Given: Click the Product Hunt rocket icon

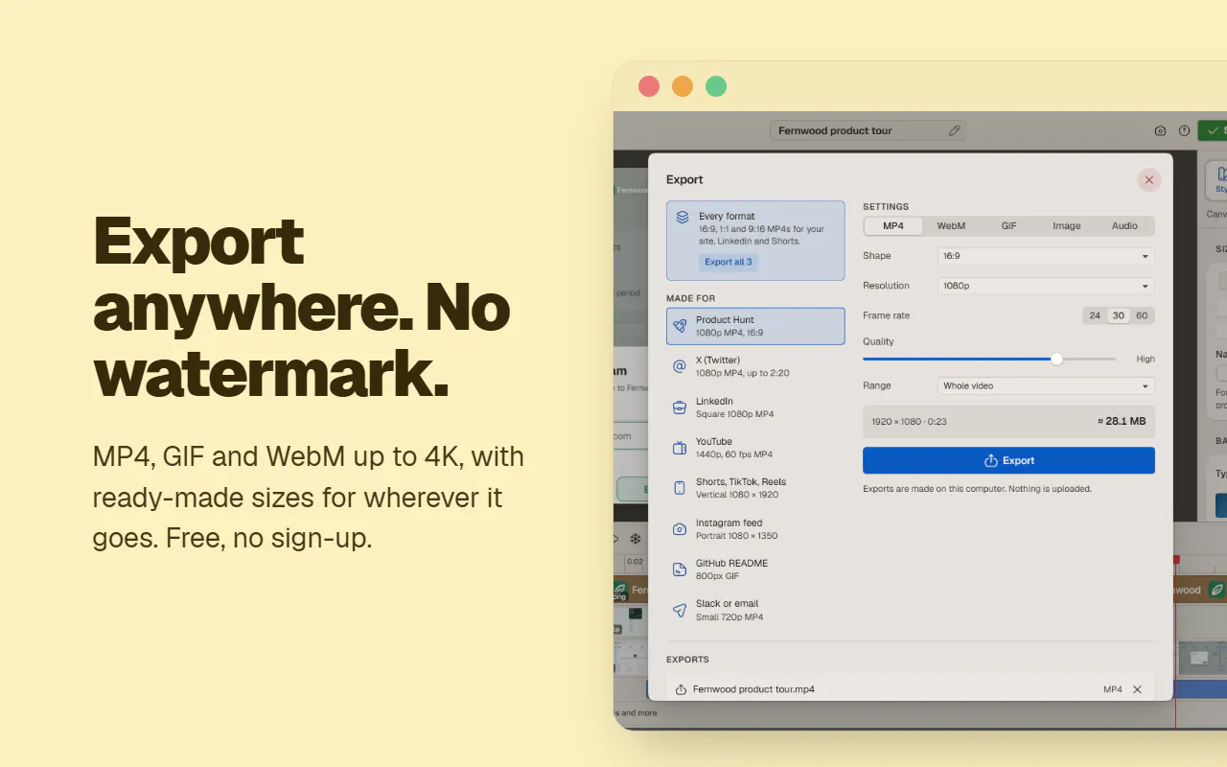Looking at the screenshot, I should click(680, 326).
